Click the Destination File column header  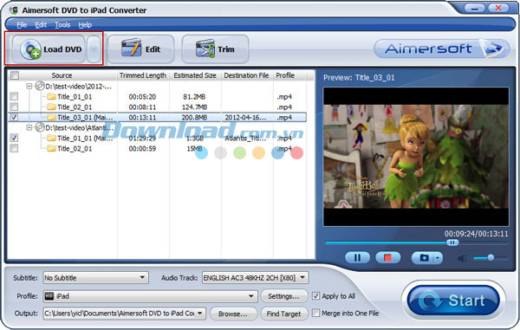click(247, 75)
